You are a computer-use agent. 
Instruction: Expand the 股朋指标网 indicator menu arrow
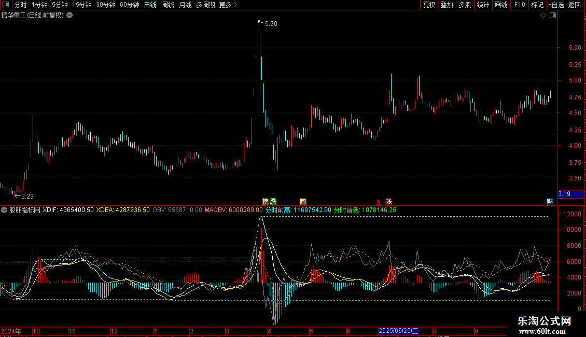(x=4, y=210)
